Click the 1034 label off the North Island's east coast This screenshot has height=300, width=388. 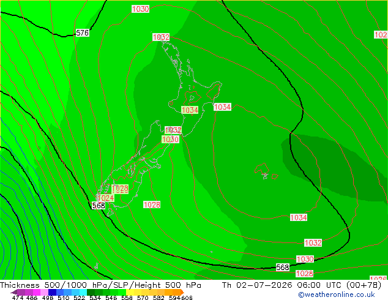click(222, 107)
